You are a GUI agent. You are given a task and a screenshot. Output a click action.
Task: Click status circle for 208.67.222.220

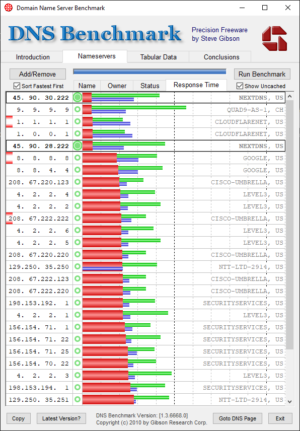[x=78, y=291]
